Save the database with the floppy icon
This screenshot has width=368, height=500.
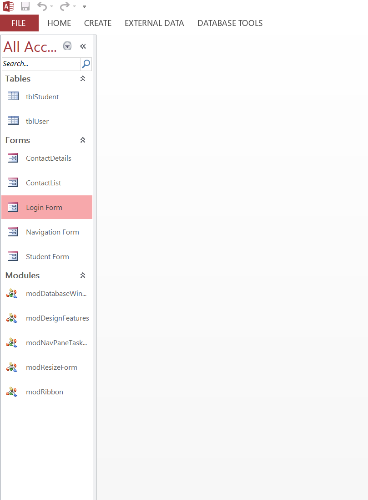[25, 6]
